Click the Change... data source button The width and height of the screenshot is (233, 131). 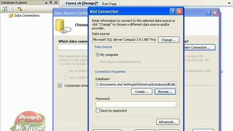point(169,40)
